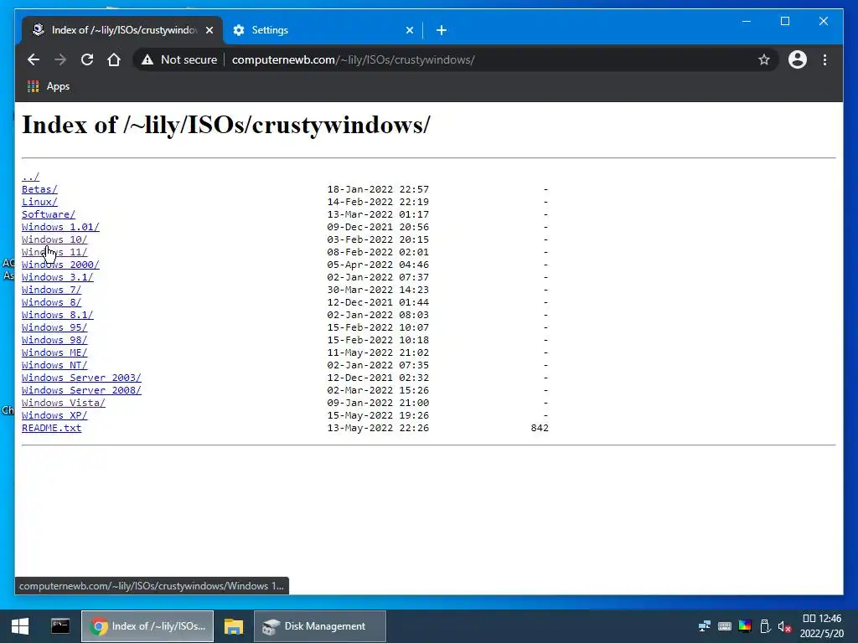Click the README.txt size value 842
This screenshot has height=643, width=858.
pos(540,428)
